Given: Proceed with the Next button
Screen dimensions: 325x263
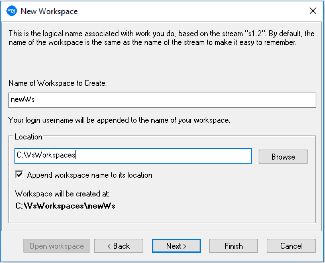Looking at the screenshot, I should [x=176, y=246].
